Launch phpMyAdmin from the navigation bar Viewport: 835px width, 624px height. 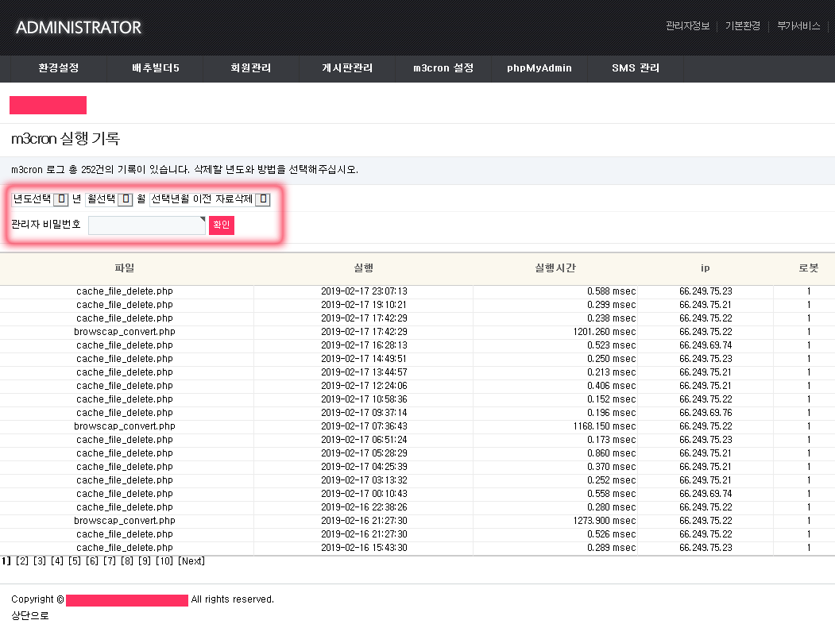click(539, 68)
